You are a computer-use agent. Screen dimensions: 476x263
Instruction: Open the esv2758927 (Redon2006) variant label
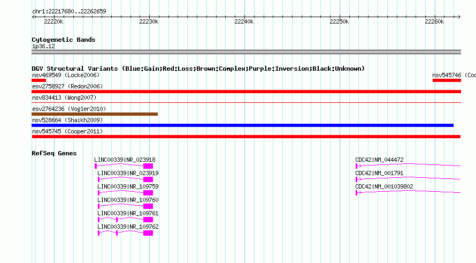pyautogui.click(x=67, y=86)
